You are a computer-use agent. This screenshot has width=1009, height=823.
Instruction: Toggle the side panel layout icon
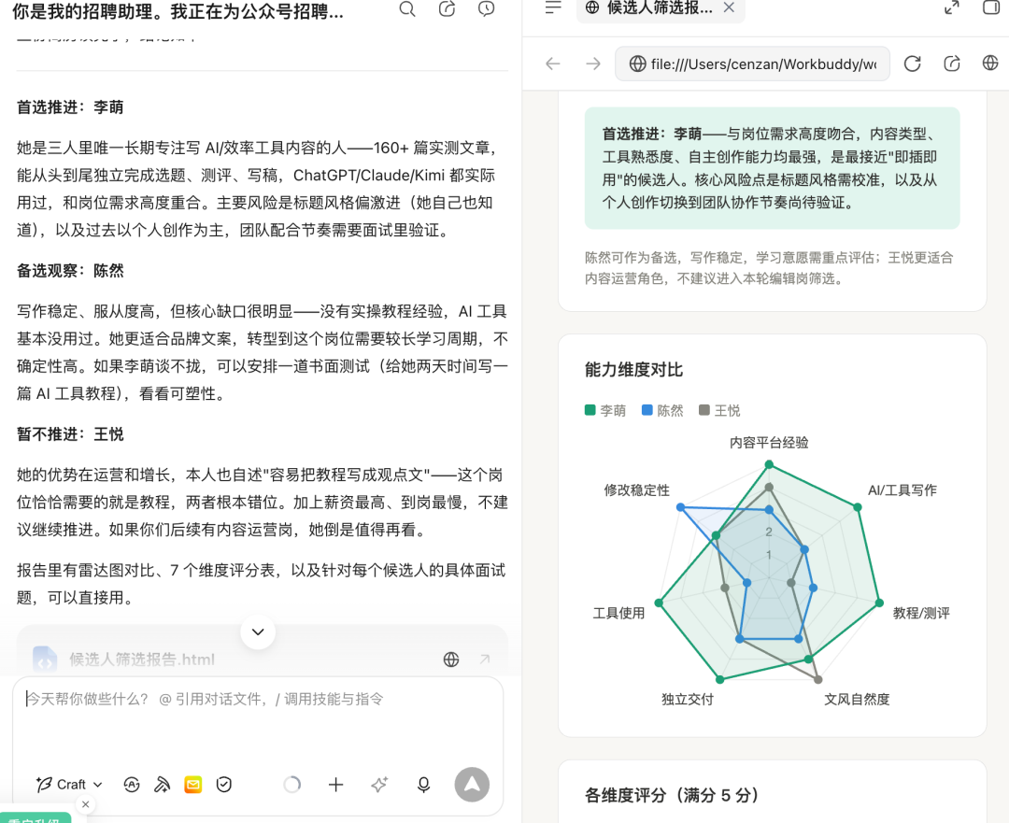(x=991, y=7)
